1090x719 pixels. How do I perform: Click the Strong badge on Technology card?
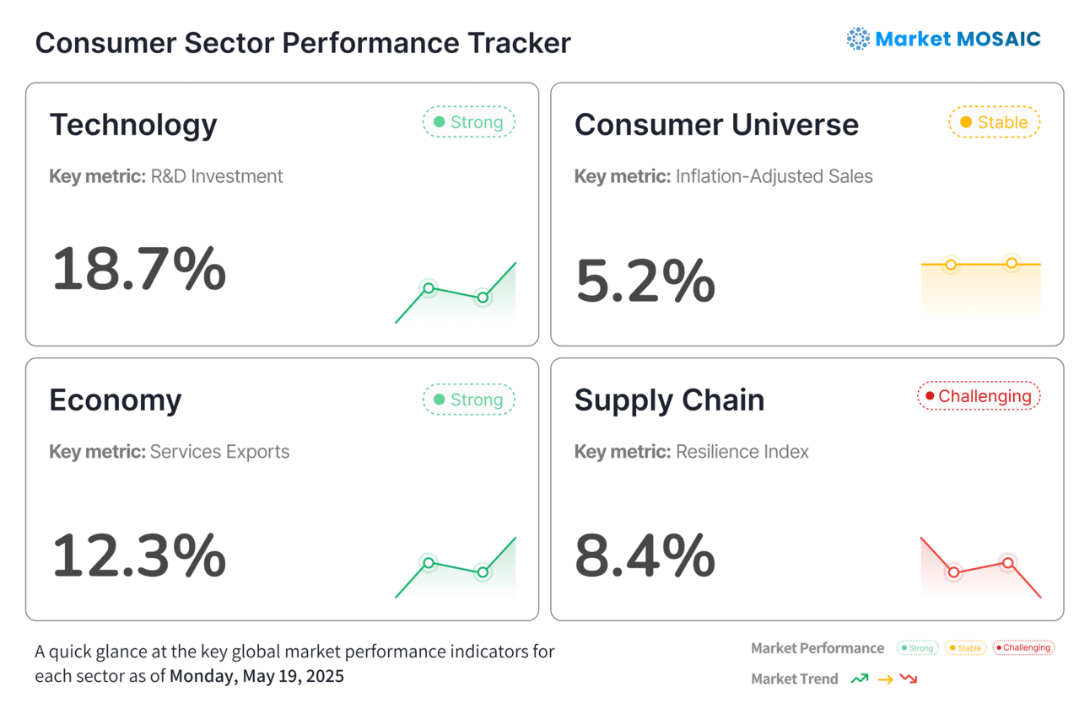(x=469, y=122)
